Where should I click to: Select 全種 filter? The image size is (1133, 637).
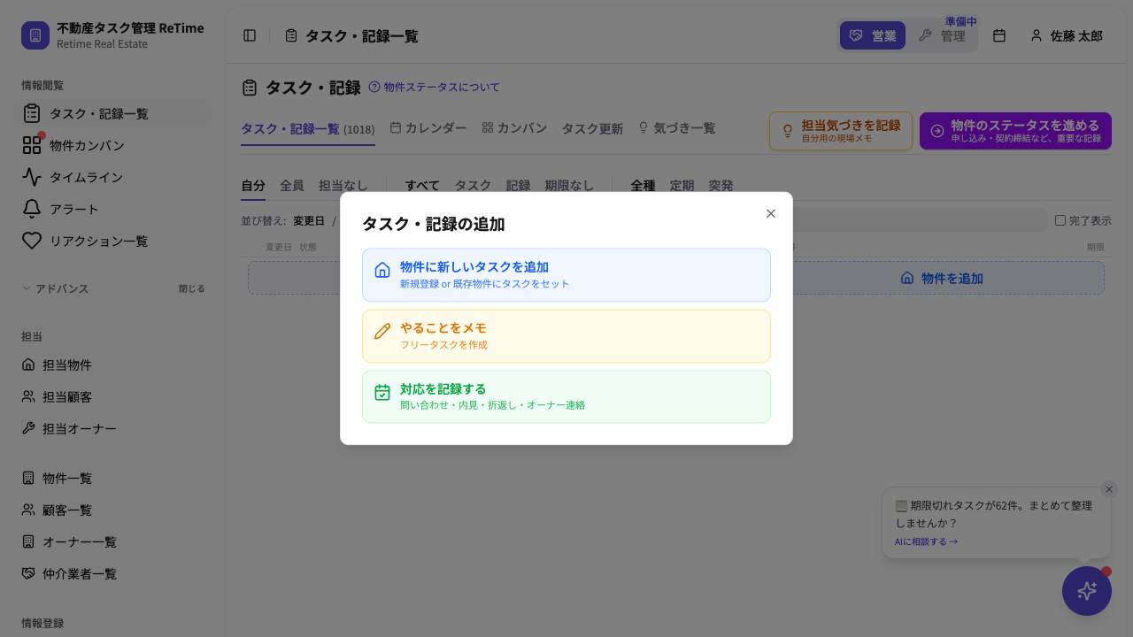[643, 186]
